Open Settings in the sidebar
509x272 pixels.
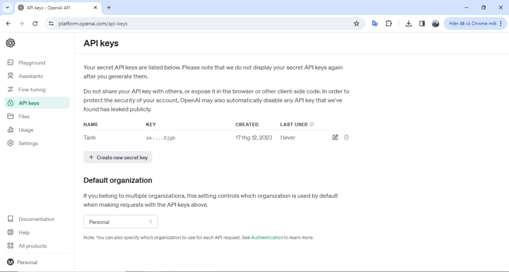(x=28, y=143)
